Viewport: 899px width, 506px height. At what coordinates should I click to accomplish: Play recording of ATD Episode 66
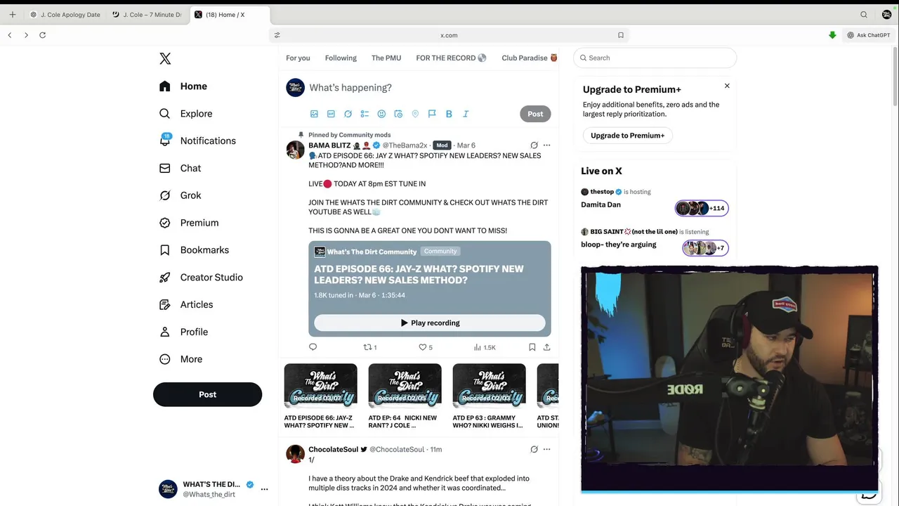click(x=430, y=323)
